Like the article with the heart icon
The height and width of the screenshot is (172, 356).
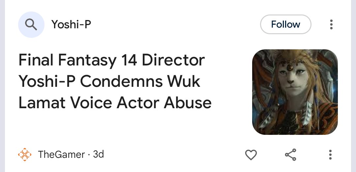(x=251, y=155)
